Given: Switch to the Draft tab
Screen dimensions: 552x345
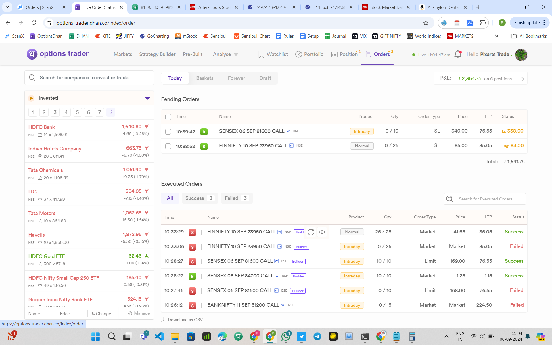Looking at the screenshot, I should click(265, 78).
